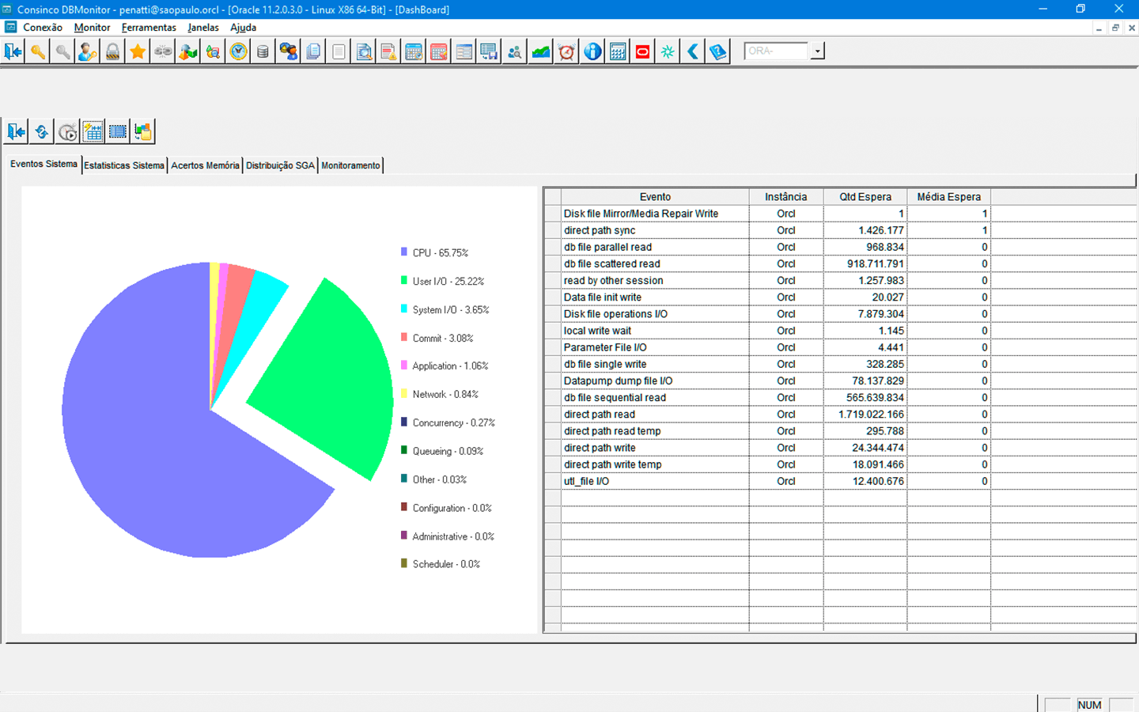The image size is (1139, 712).
Task: Click the Evento column header
Action: pyautogui.click(x=655, y=197)
